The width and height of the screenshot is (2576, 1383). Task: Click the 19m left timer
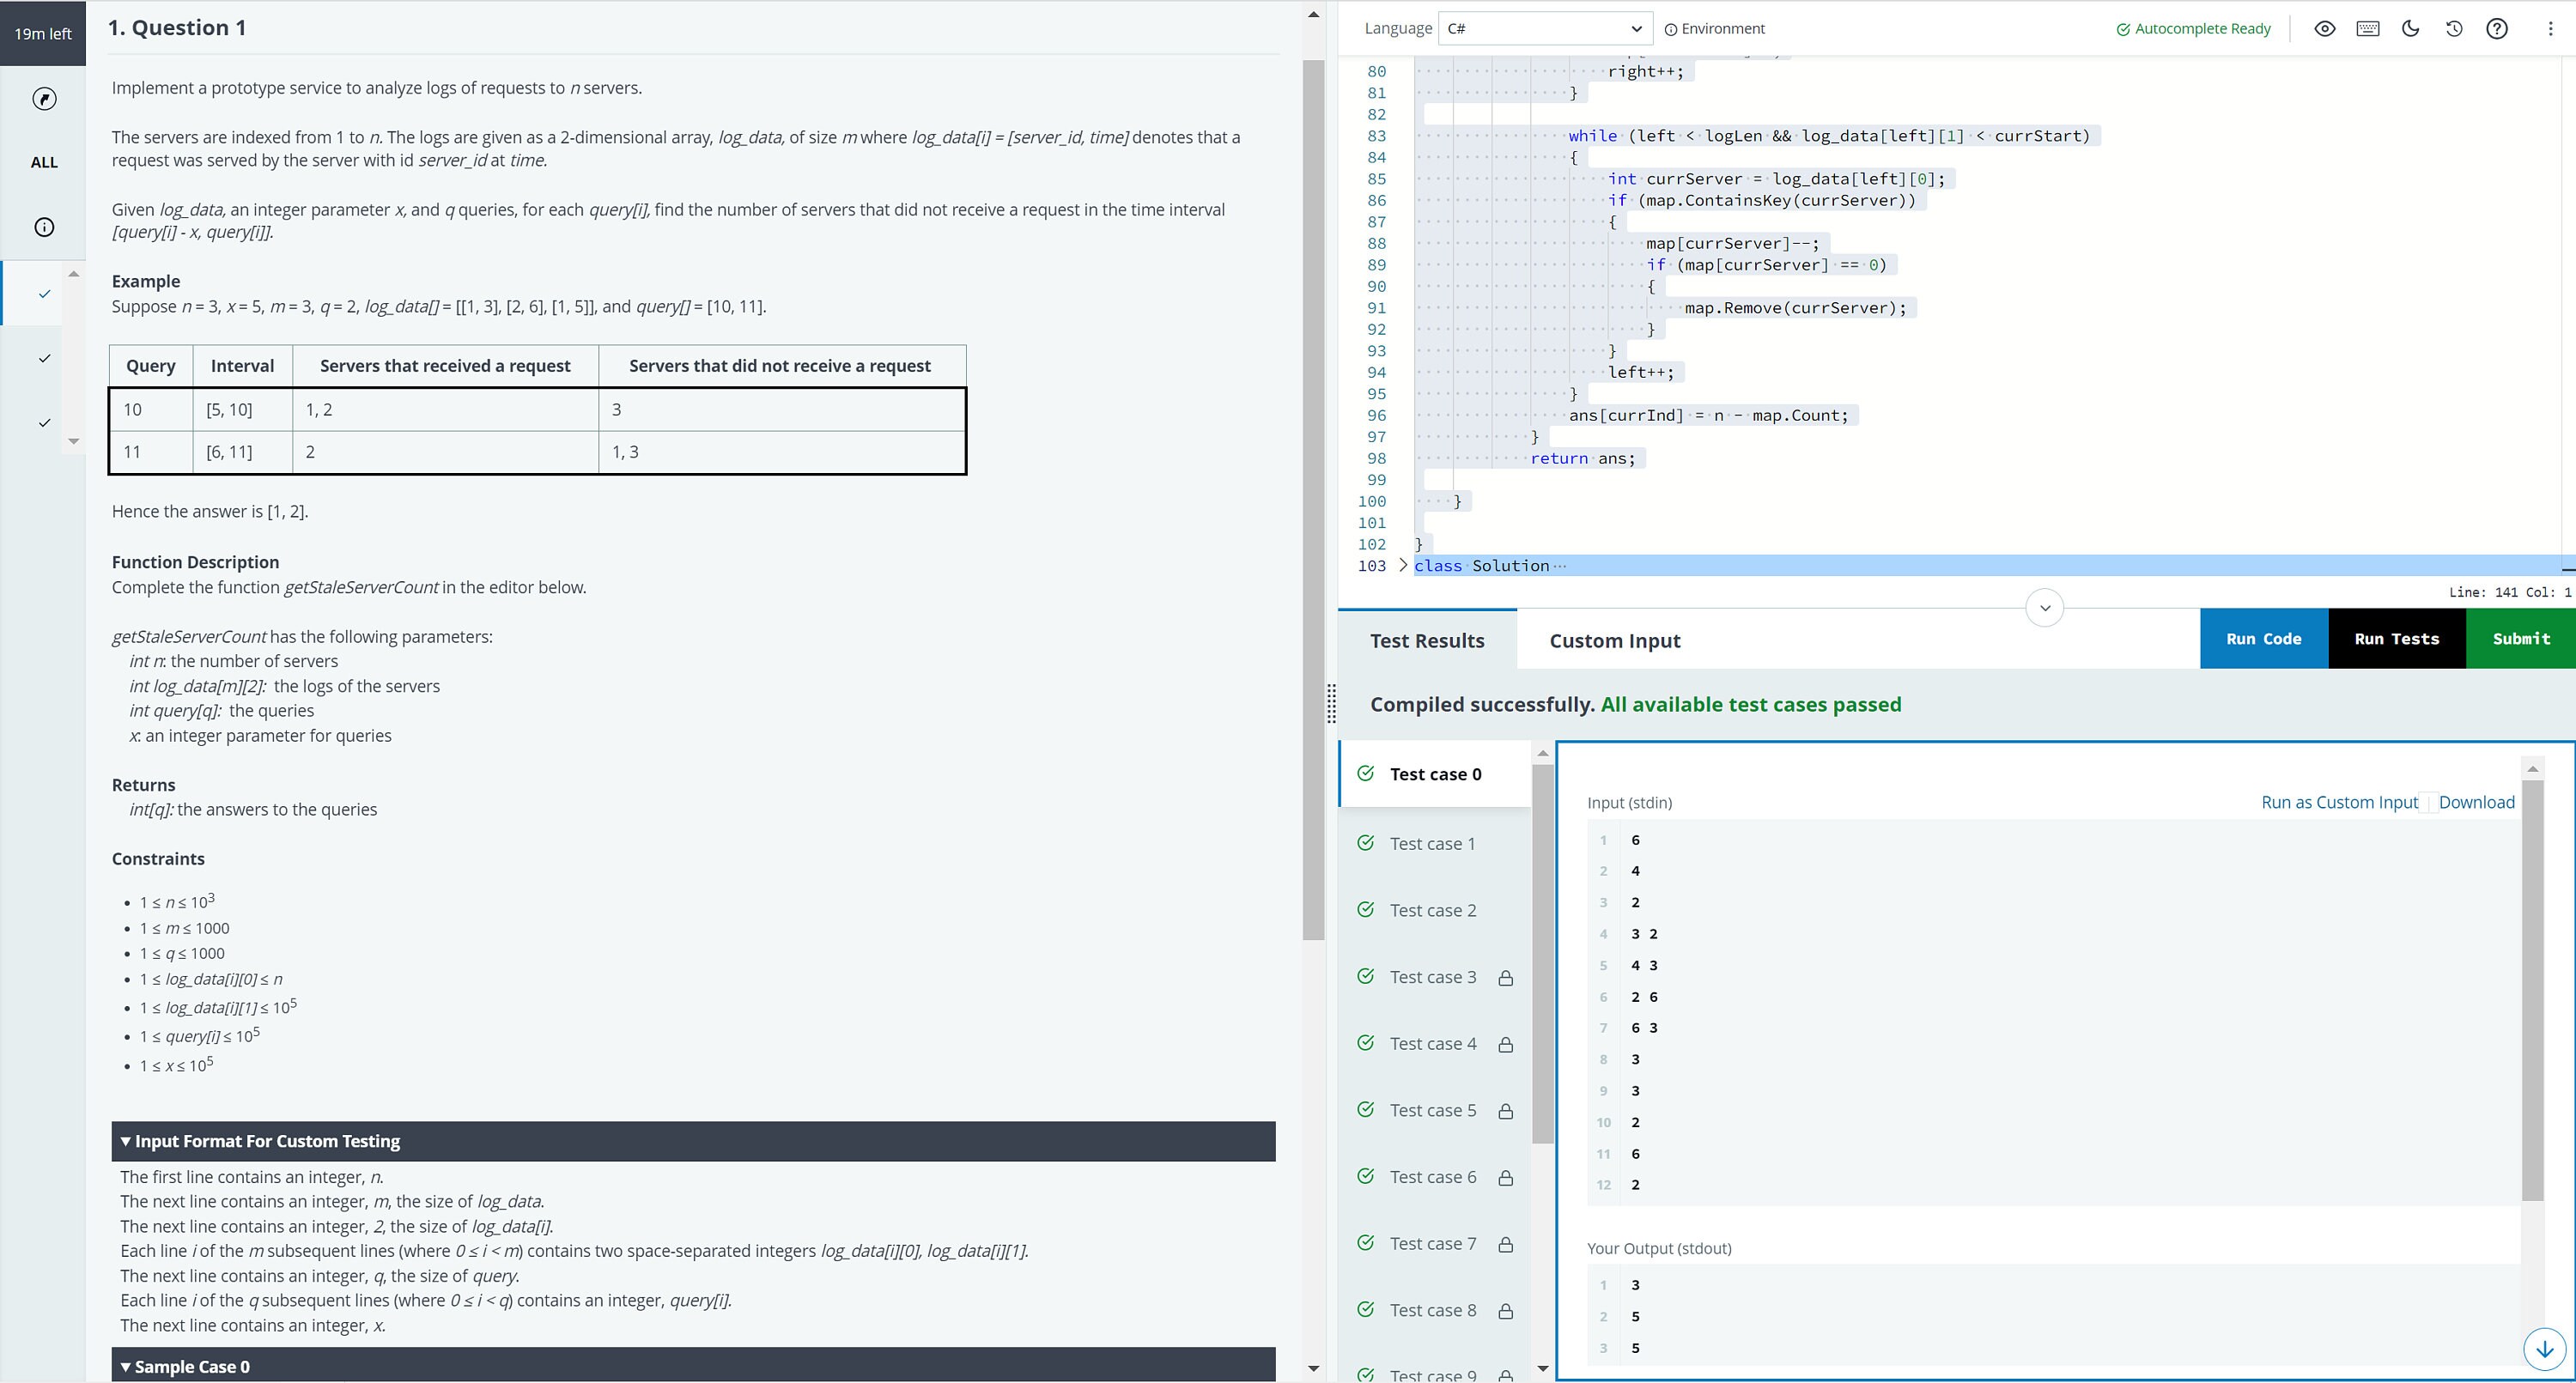coord(43,33)
